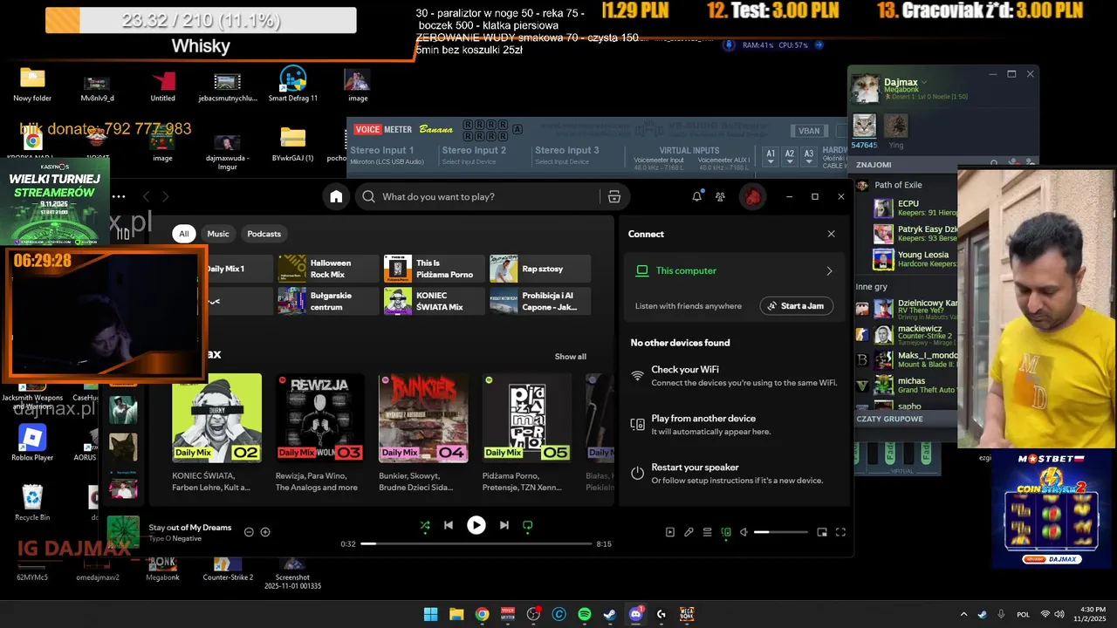
Task: Skip to previous track in Spotify
Action: coord(449,525)
